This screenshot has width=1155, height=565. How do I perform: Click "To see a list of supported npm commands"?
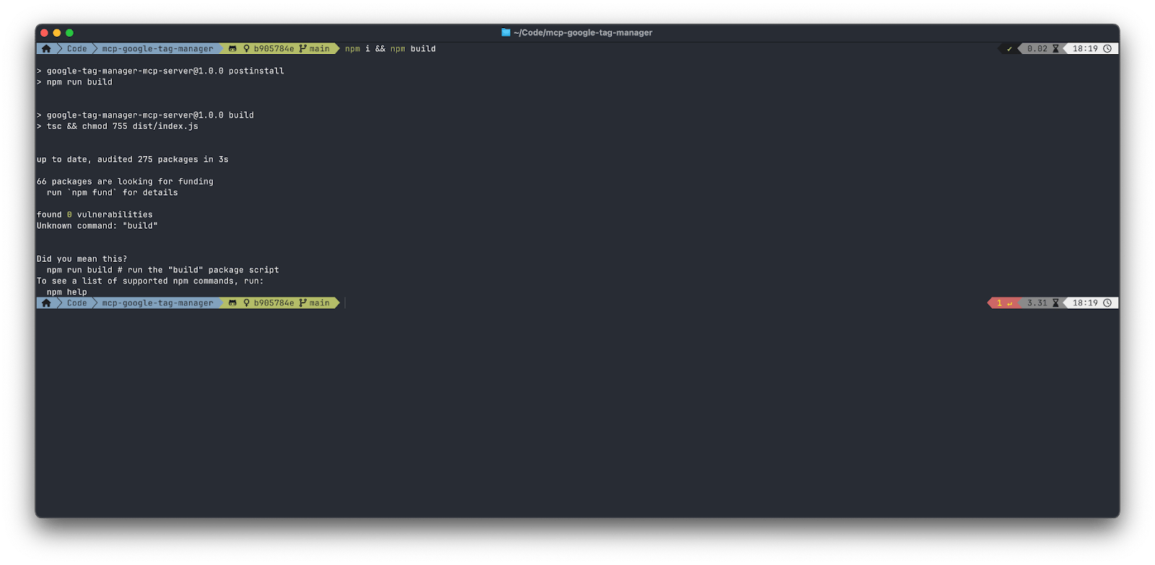pos(150,281)
